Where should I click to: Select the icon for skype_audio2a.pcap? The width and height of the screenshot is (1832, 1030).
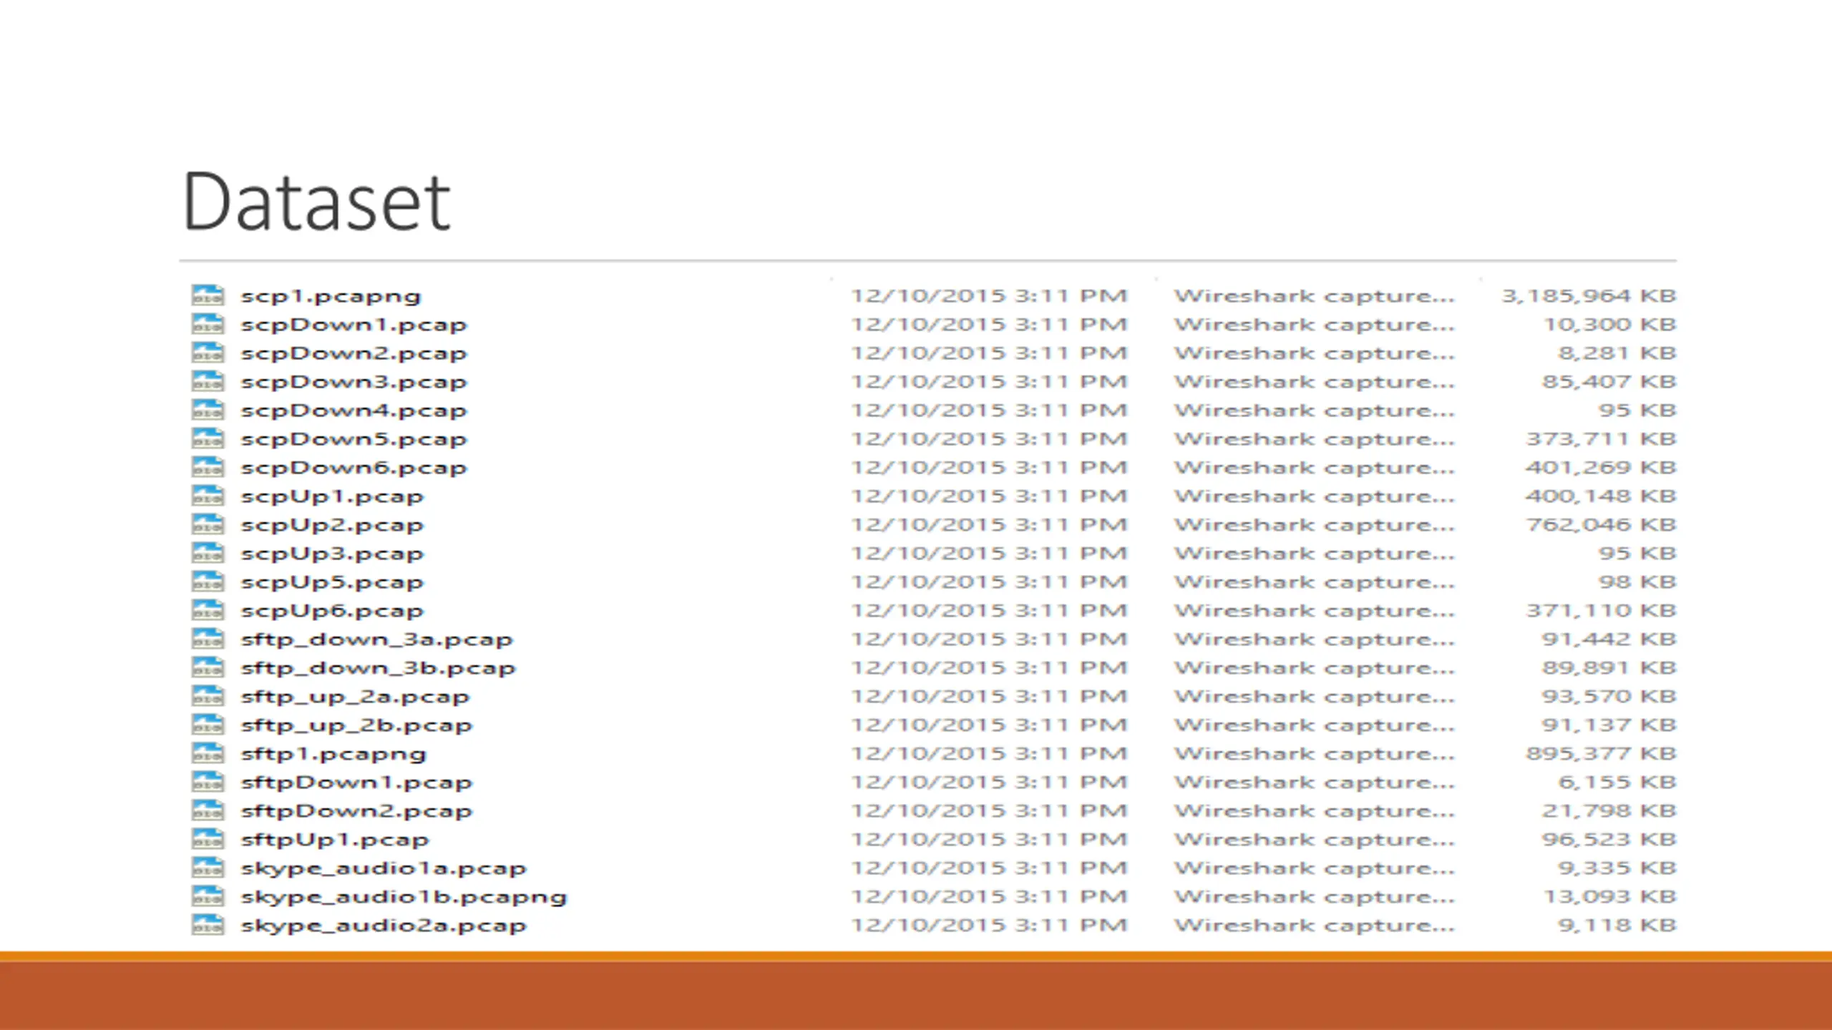click(x=208, y=925)
